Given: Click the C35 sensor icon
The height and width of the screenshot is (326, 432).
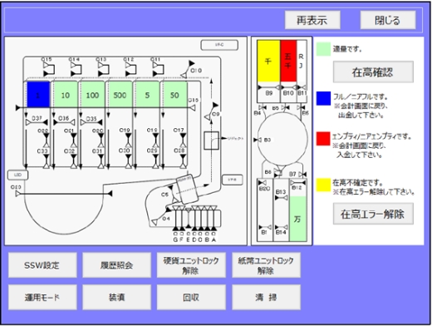Looking at the screenshot, I should pyautogui.click(x=91, y=122).
